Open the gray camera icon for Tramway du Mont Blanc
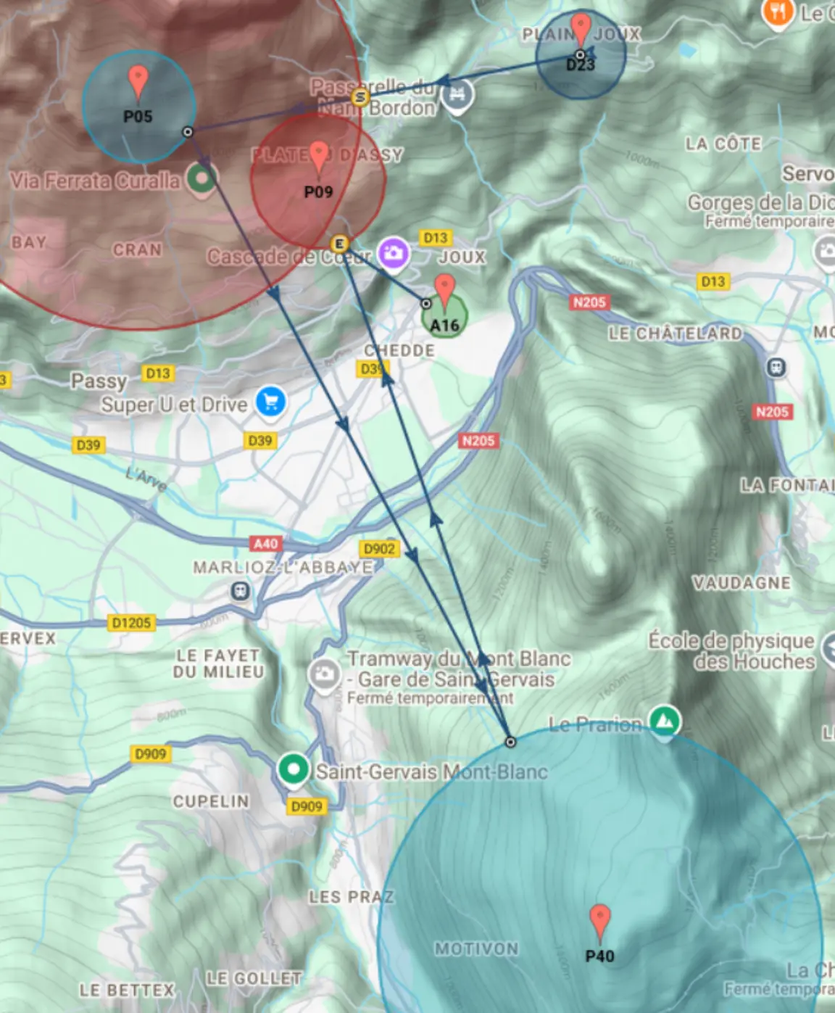The height and width of the screenshot is (1013, 835). [324, 674]
